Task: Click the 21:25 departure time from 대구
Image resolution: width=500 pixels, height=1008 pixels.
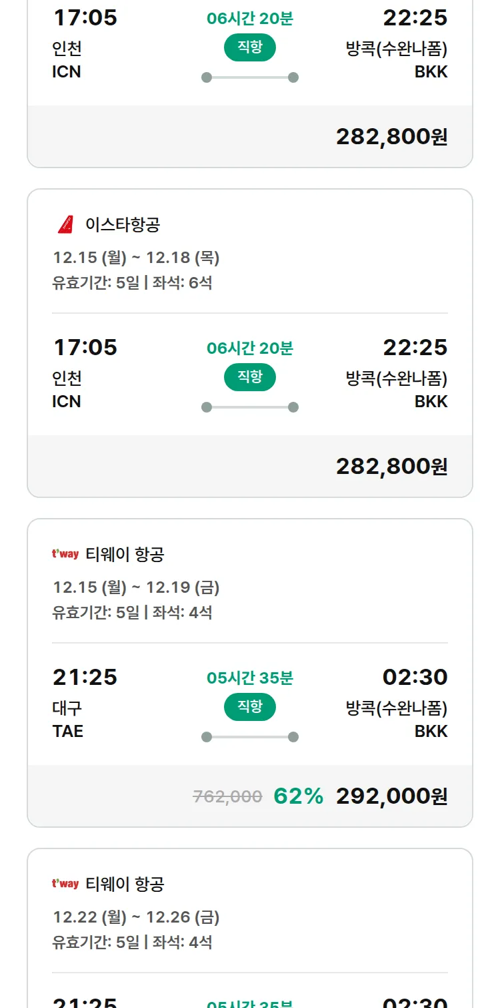Action: point(85,678)
